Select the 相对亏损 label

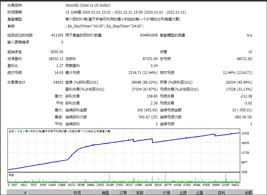[167, 73]
